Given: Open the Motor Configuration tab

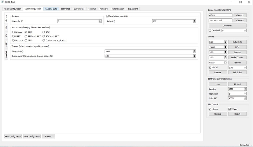Looking at the screenshot, I should click(13, 8).
